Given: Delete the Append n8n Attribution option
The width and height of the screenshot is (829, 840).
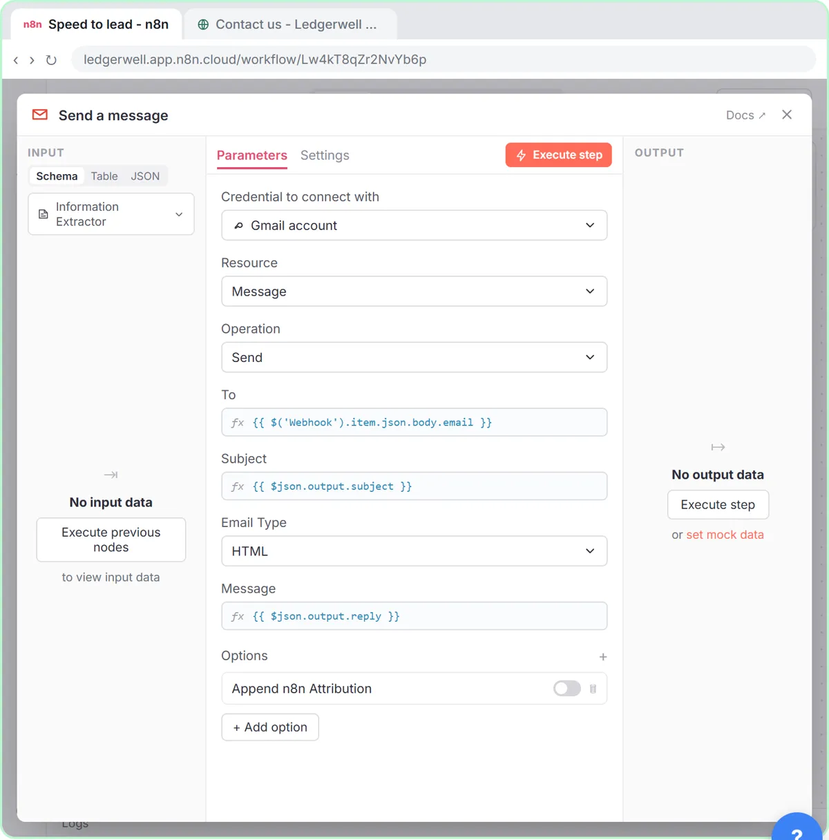Looking at the screenshot, I should (x=593, y=689).
